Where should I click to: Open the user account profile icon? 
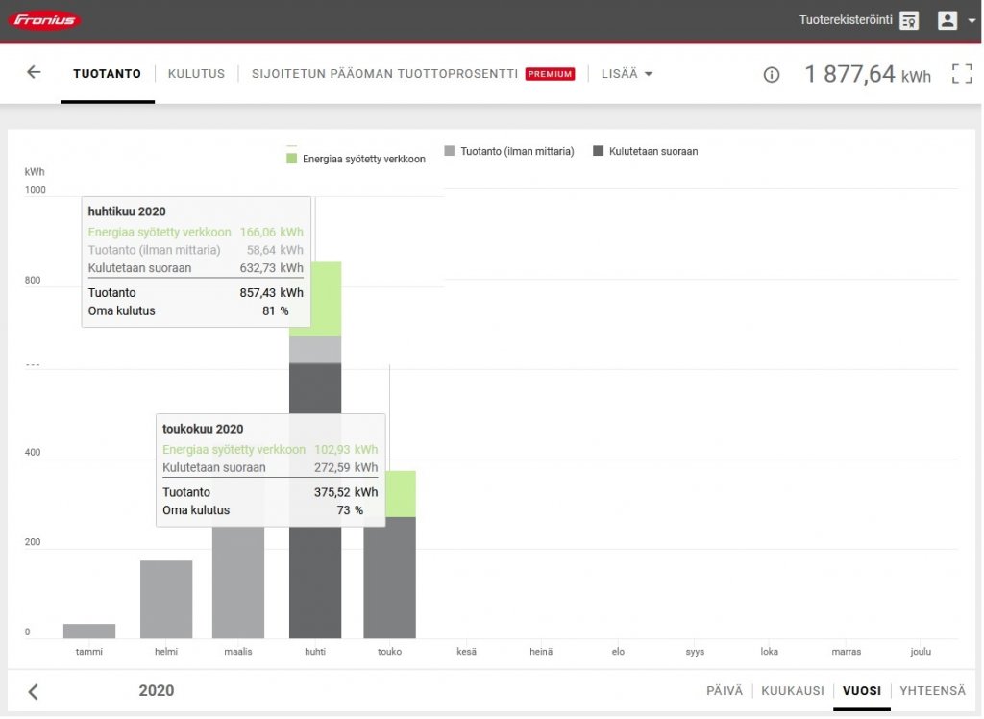coord(947,20)
